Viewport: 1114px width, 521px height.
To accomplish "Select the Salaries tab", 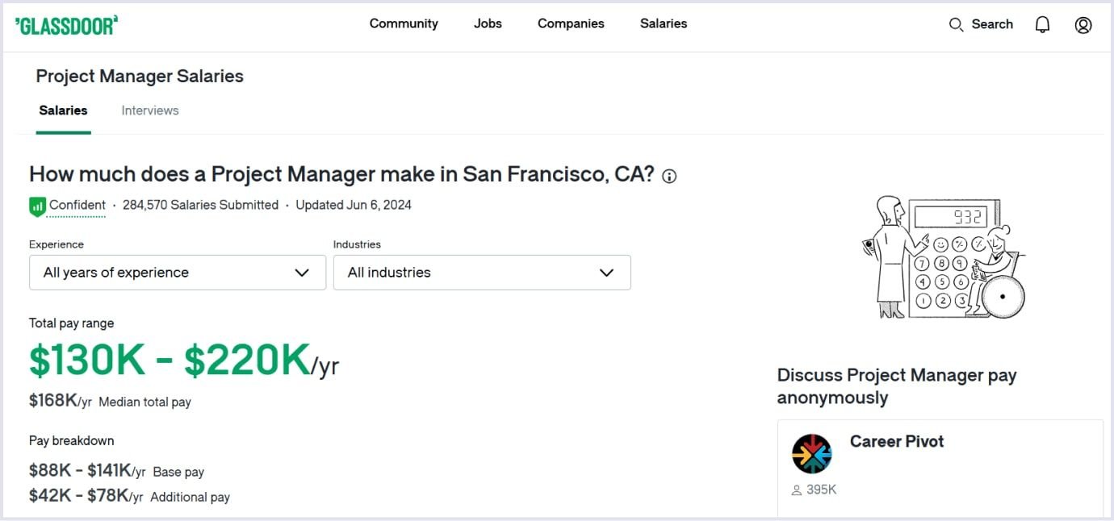I will pos(63,110).
